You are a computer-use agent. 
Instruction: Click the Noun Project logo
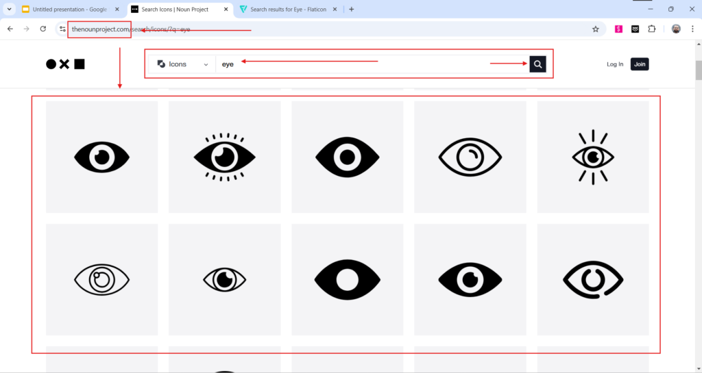pyautogui.click(x=65, y=64)
